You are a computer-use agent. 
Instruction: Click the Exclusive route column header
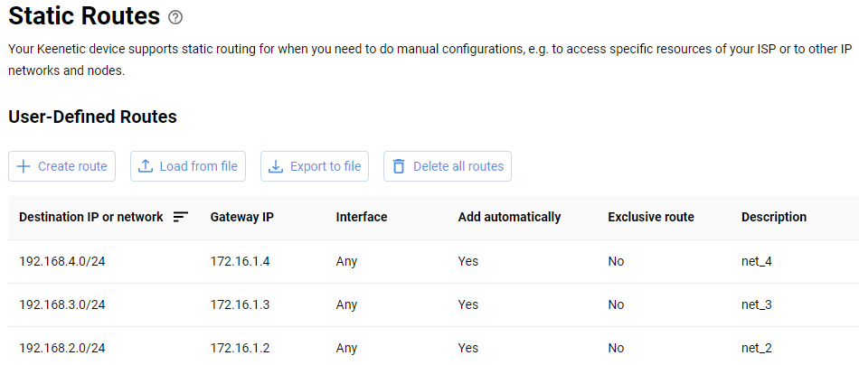point(651,217)
